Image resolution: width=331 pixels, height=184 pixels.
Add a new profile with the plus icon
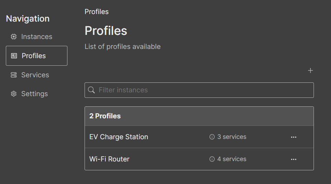coord(310,70)
